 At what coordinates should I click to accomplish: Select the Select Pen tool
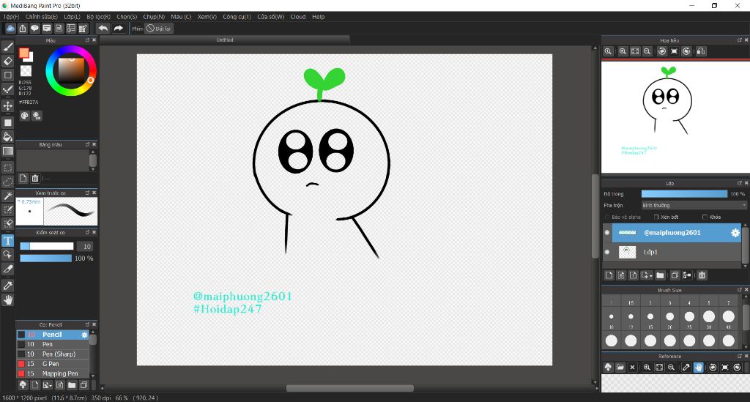pos(7,210)
